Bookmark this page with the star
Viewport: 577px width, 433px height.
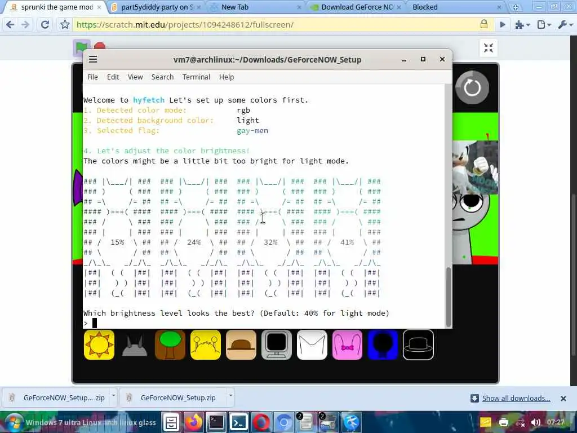click(x=65, y=25)
